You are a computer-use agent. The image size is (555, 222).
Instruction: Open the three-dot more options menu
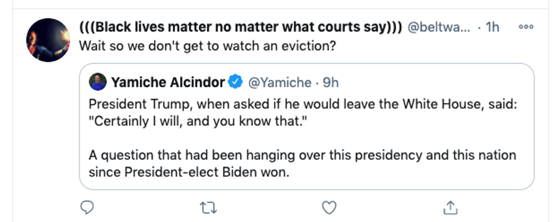pos(526,27)
